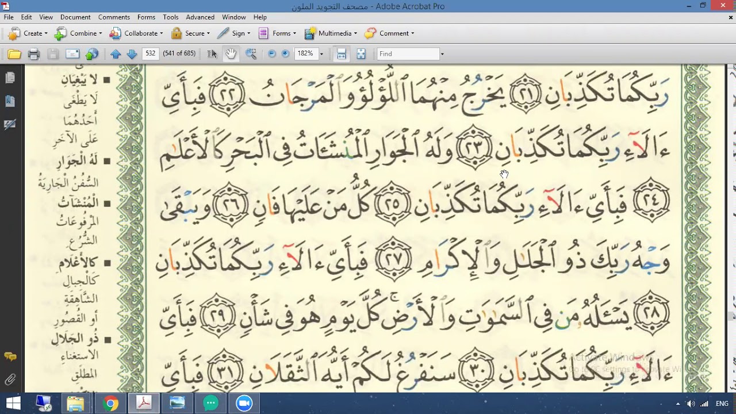Click the Email envelope icon

coord(72,54)
